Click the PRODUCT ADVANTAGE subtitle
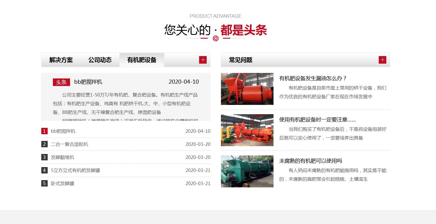Image resolution: width=436 pixels, height=224 pixels. 216,16
